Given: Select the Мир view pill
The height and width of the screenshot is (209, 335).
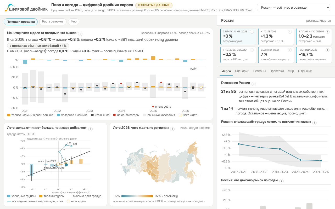Looking at the screenshot, I should 74,22.
